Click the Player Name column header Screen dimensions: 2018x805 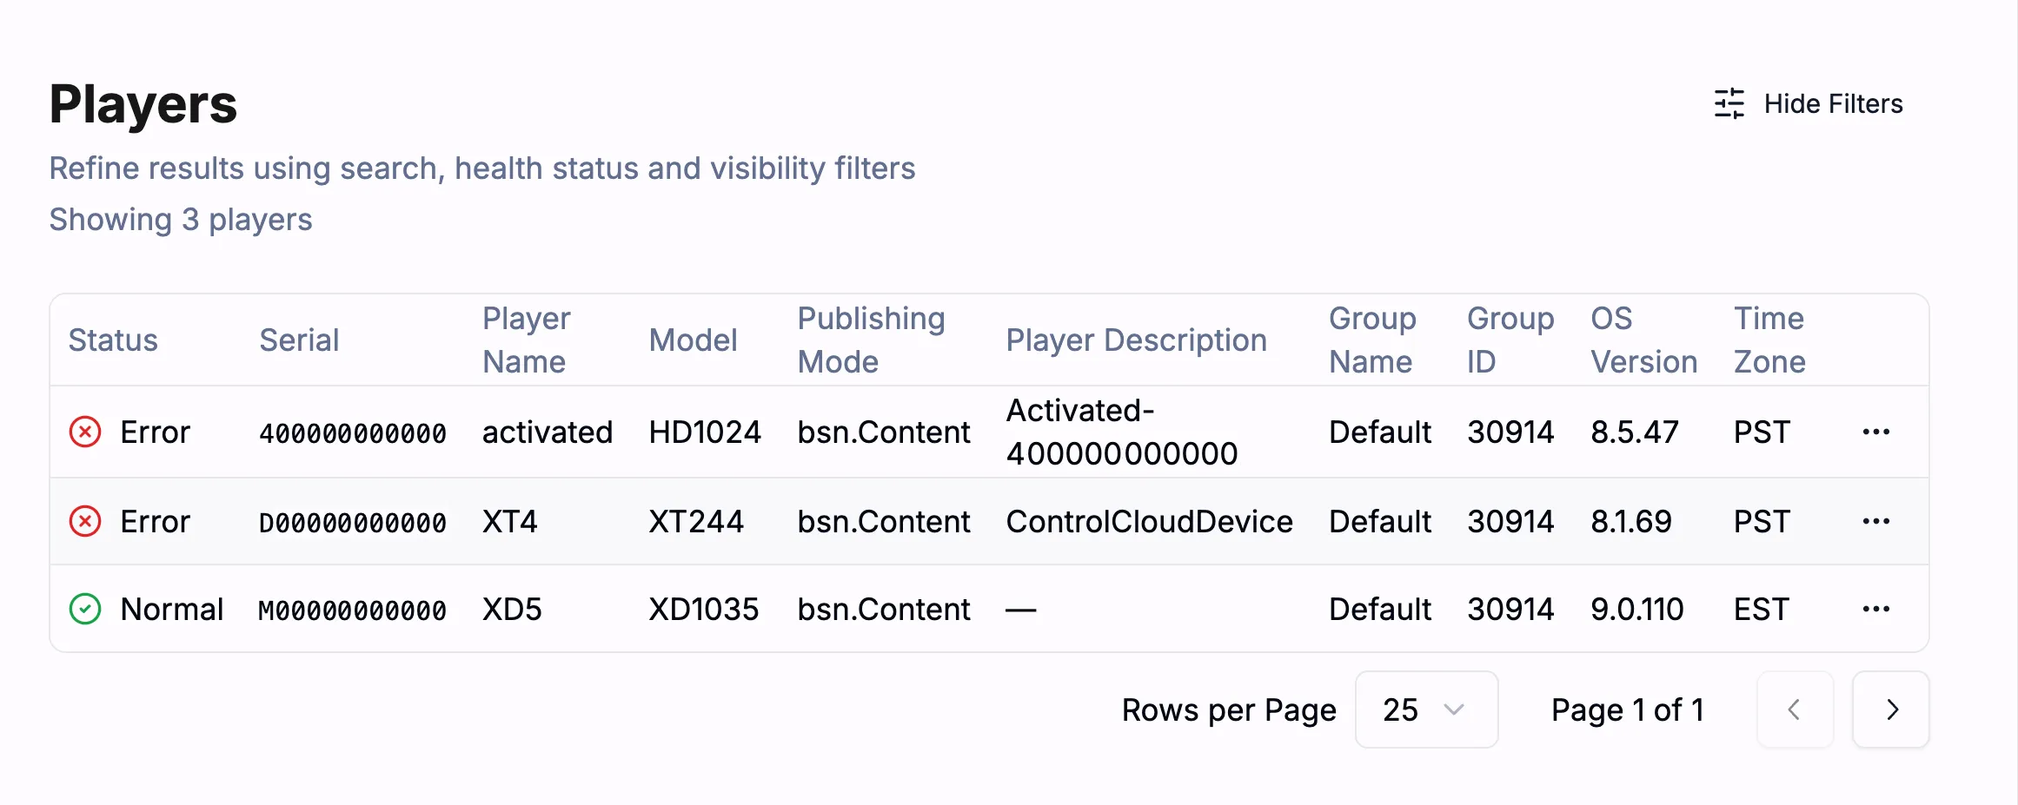pyautogui.click(x=527, y=340)
